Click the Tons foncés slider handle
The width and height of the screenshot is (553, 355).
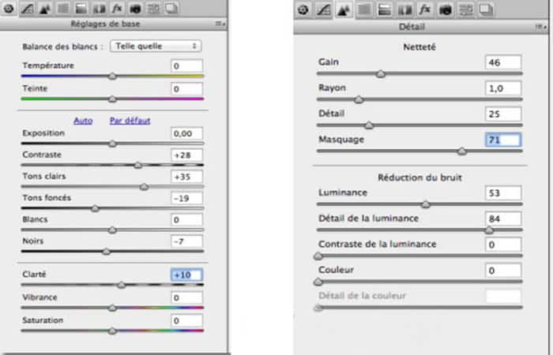(95, 208)
